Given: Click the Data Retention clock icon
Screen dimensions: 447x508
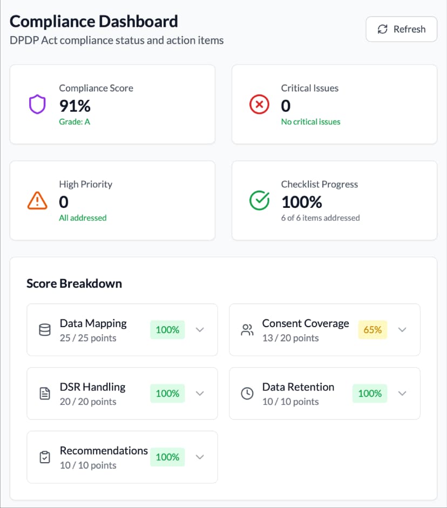Looking at the screenshot, I should (247, 394).
